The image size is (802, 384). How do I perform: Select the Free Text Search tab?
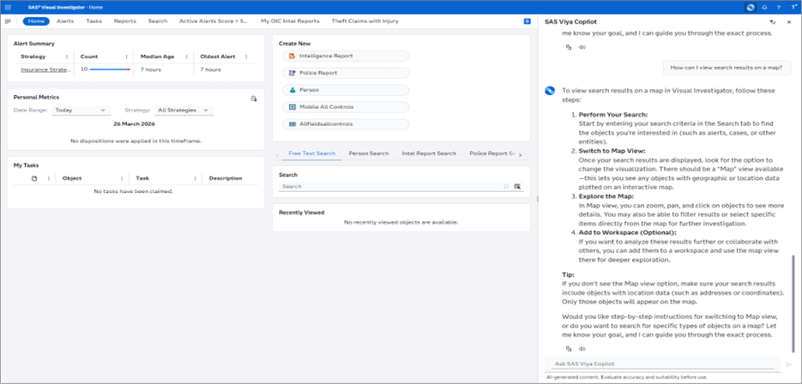point(312,153)
